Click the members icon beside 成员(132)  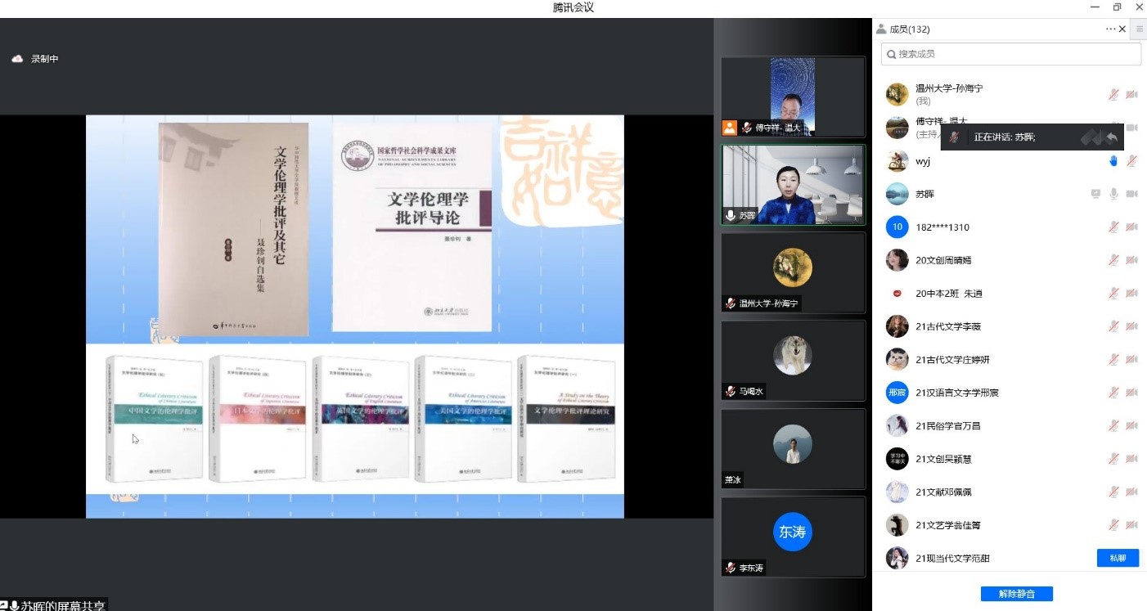click(x=881, y=29)
